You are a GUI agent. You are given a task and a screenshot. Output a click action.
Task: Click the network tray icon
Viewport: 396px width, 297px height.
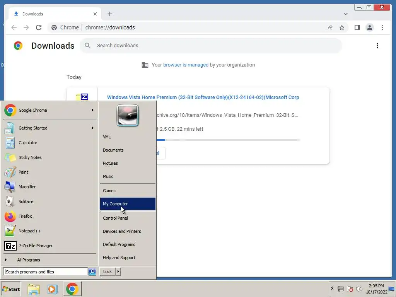pyautogui.click(x=341, y=289)
